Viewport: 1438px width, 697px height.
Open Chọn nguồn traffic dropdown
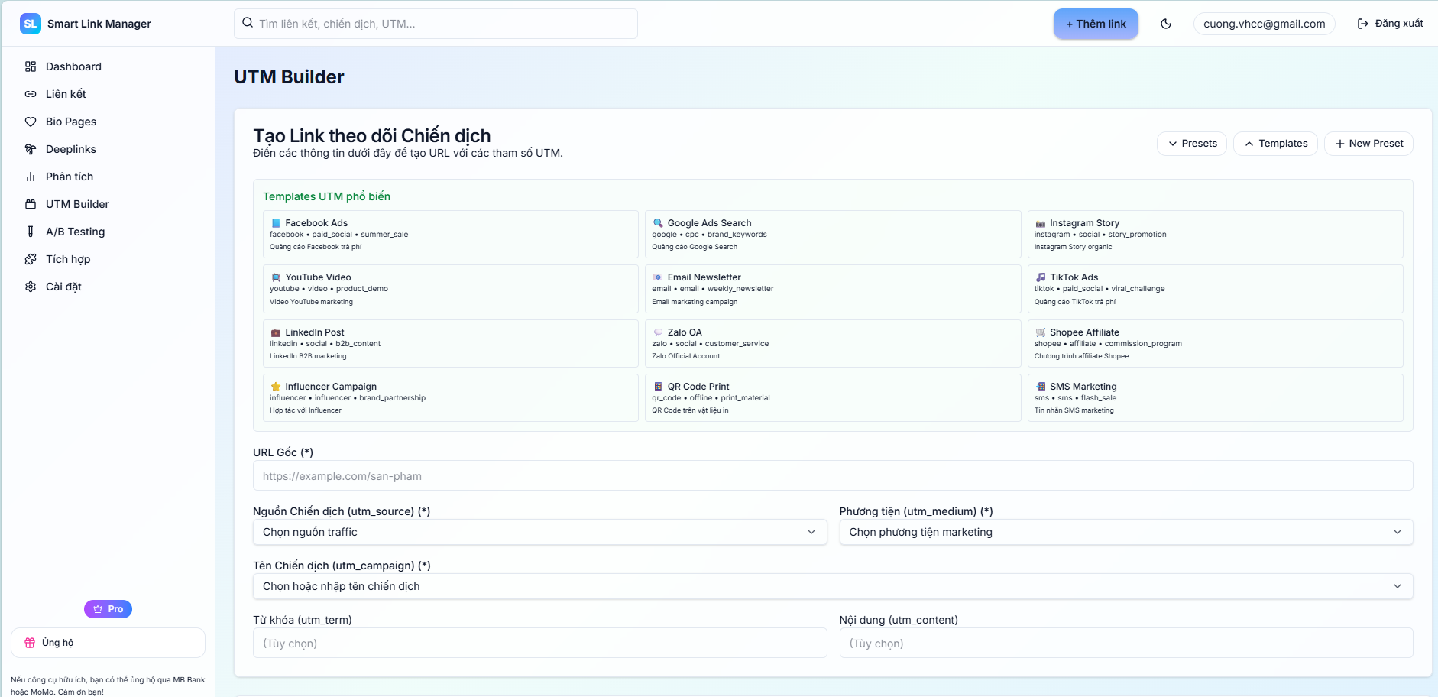[x=539, y=532]
